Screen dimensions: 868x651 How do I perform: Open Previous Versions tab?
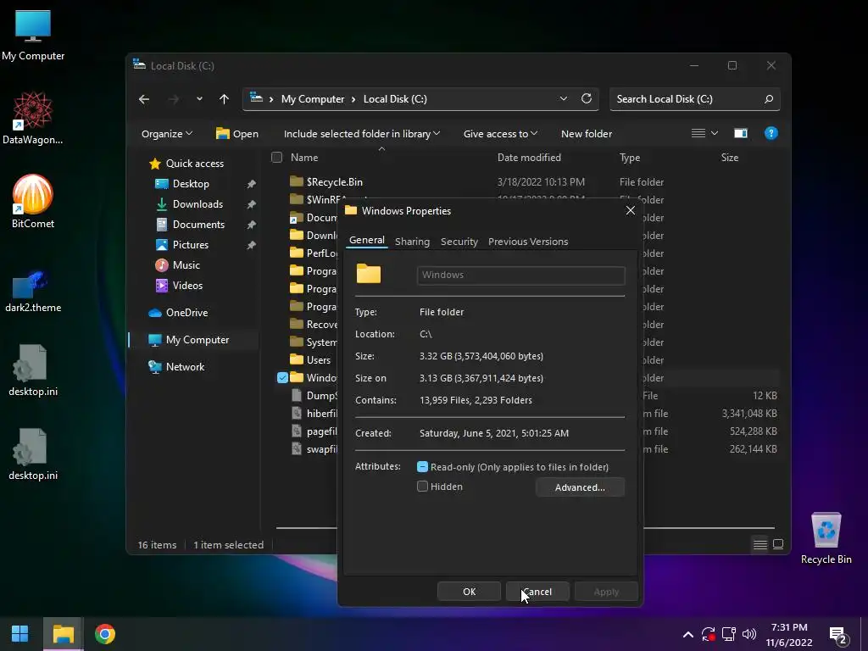coord(528,242)
